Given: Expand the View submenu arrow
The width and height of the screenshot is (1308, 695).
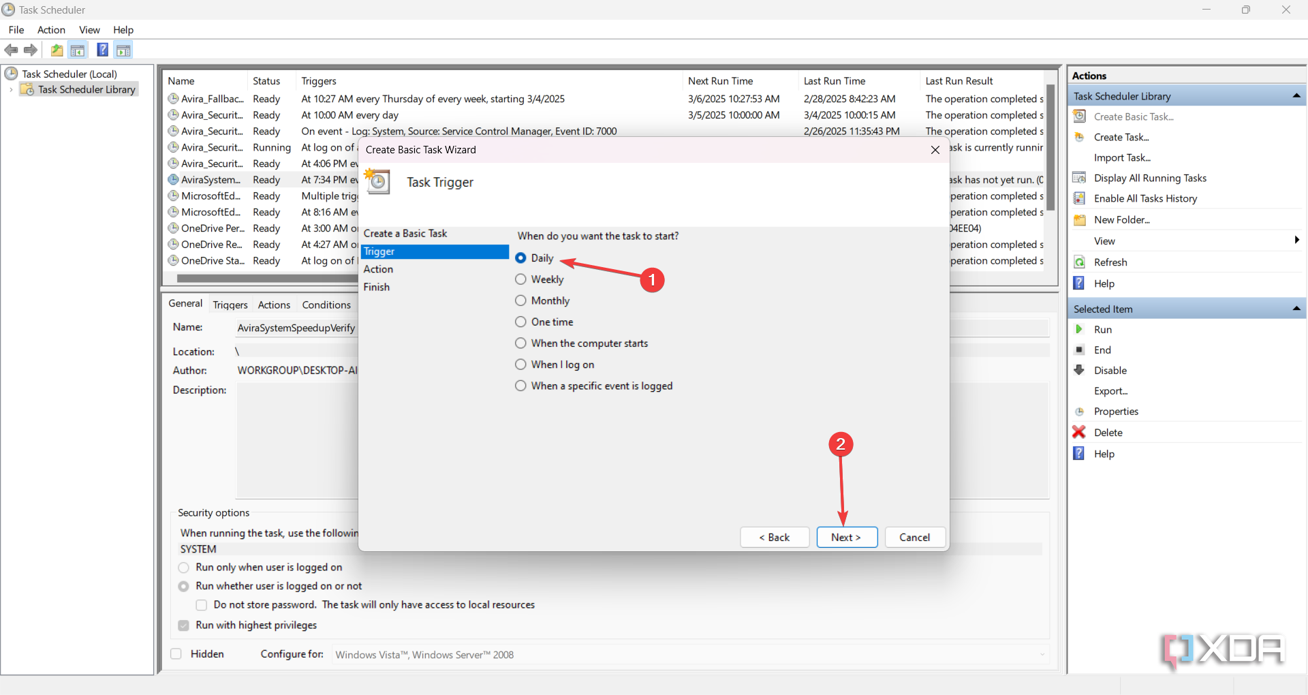Looking at the screenshot, I should [1296, 240].
